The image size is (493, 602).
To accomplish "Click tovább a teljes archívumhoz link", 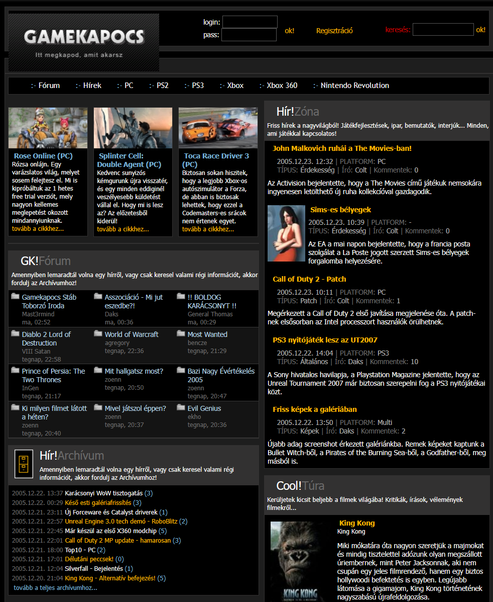I will click(55, 588).
